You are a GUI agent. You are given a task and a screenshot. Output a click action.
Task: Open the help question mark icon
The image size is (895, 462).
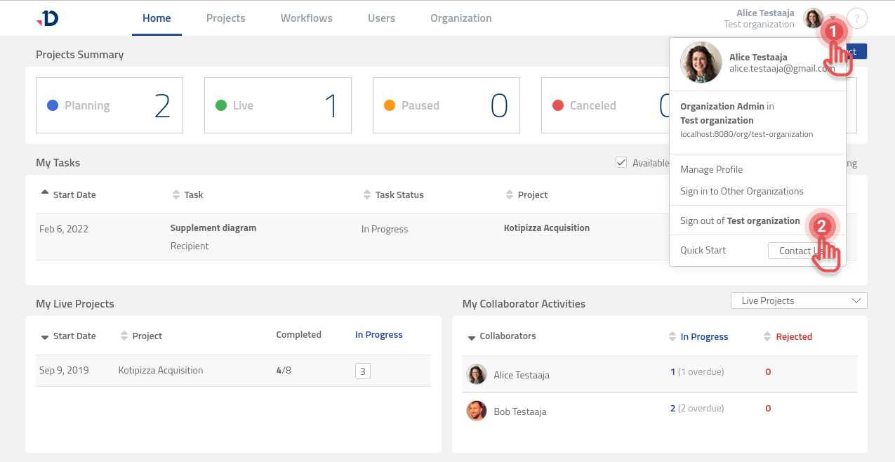point(857,18)
